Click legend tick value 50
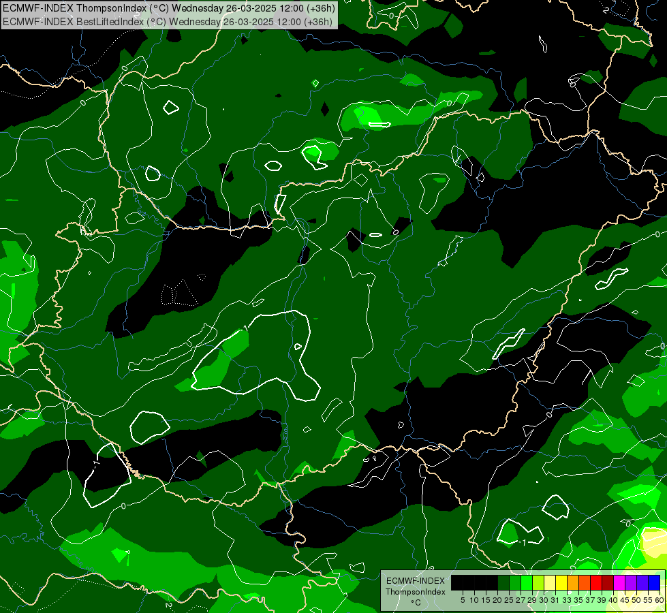Image resolution: width=667 pixels, height=613 pixels. (636, 600)
